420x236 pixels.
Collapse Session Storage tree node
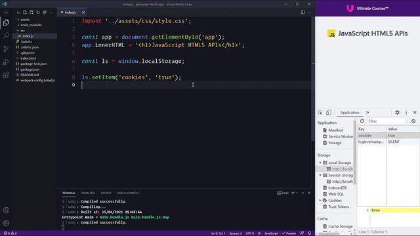pos(320,175)
